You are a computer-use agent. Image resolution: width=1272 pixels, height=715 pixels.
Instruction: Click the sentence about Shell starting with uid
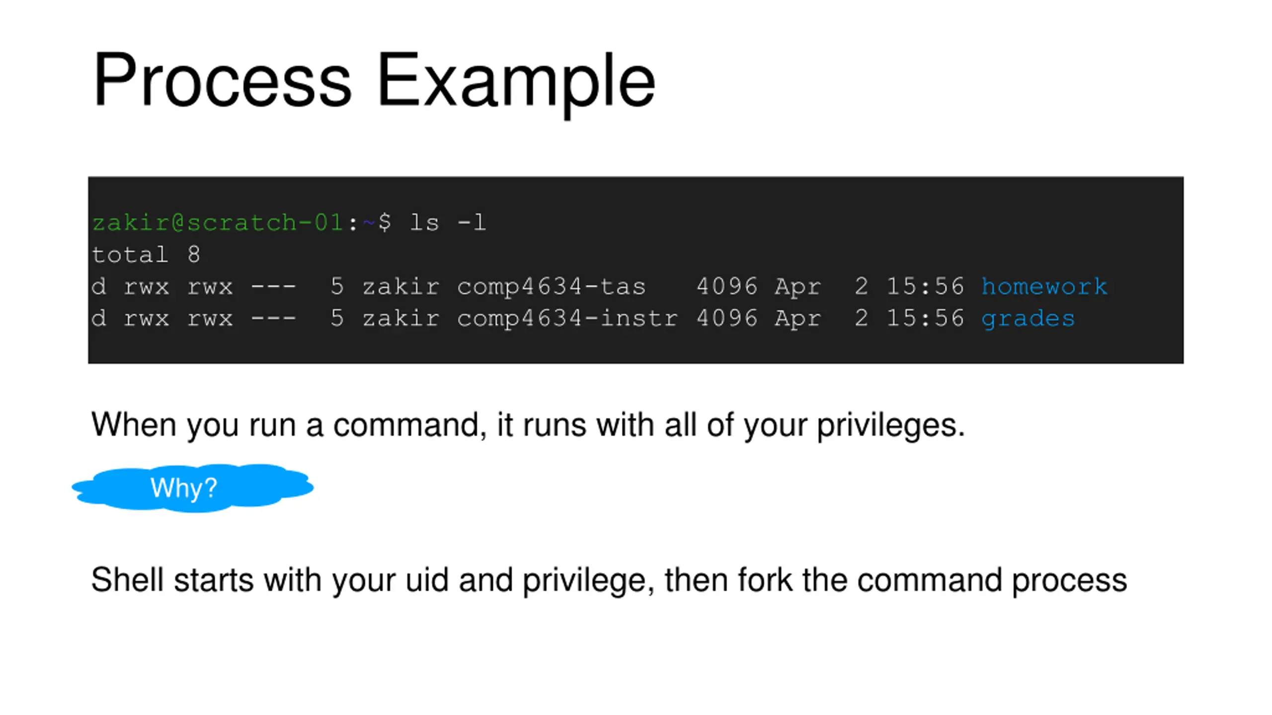(x=609, y=580)
